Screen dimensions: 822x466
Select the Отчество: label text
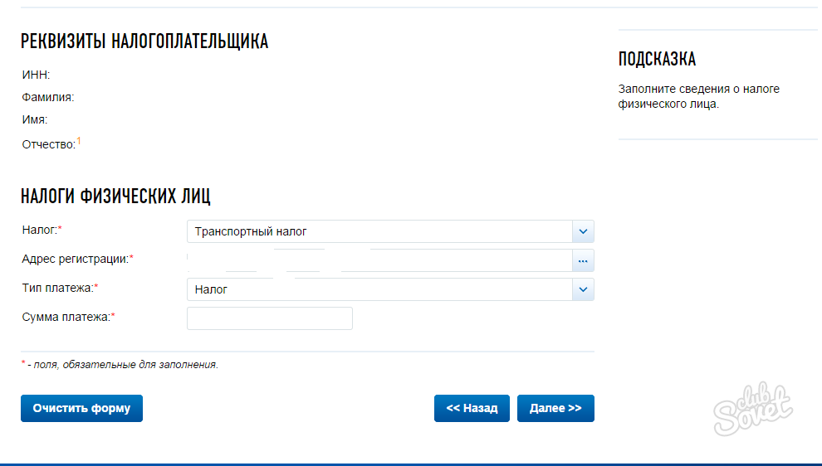[49, 144]
